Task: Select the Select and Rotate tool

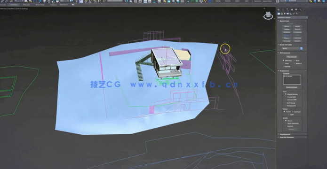Action: [49, 1]
